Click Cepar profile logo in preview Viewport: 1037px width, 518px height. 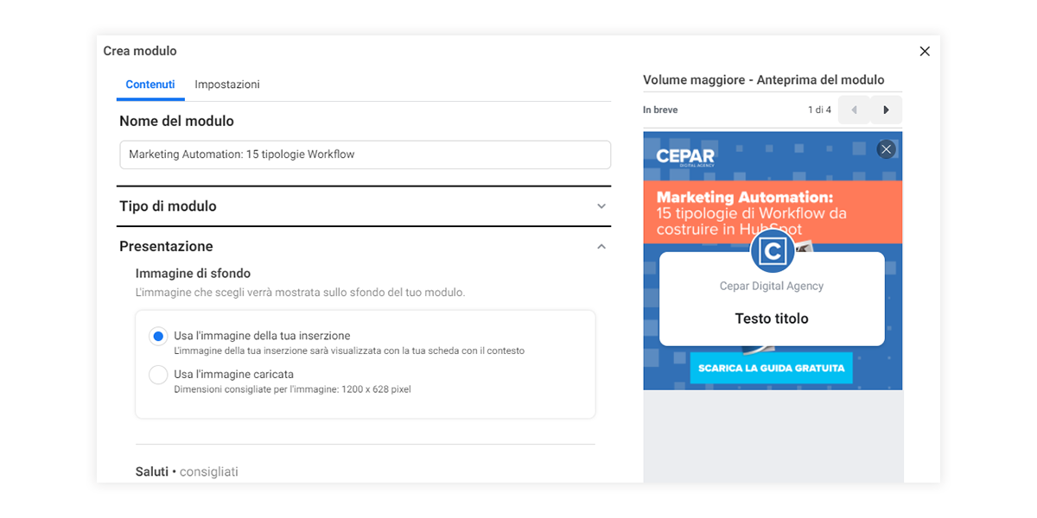(x=772, y=251)
